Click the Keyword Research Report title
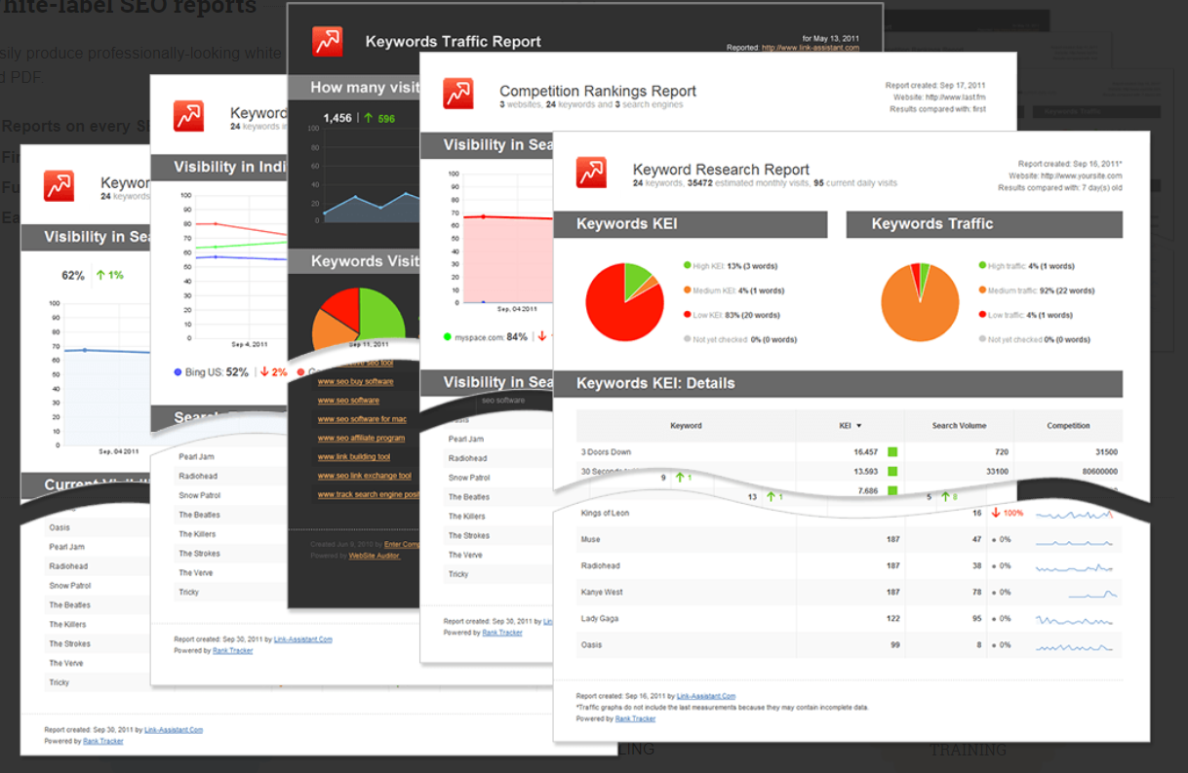The height and width of the screenshot is (773, 1188). [x=721, y=170]
